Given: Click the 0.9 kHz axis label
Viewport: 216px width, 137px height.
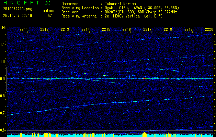Looking at the screenshot, I should click(x=3, y=79).
